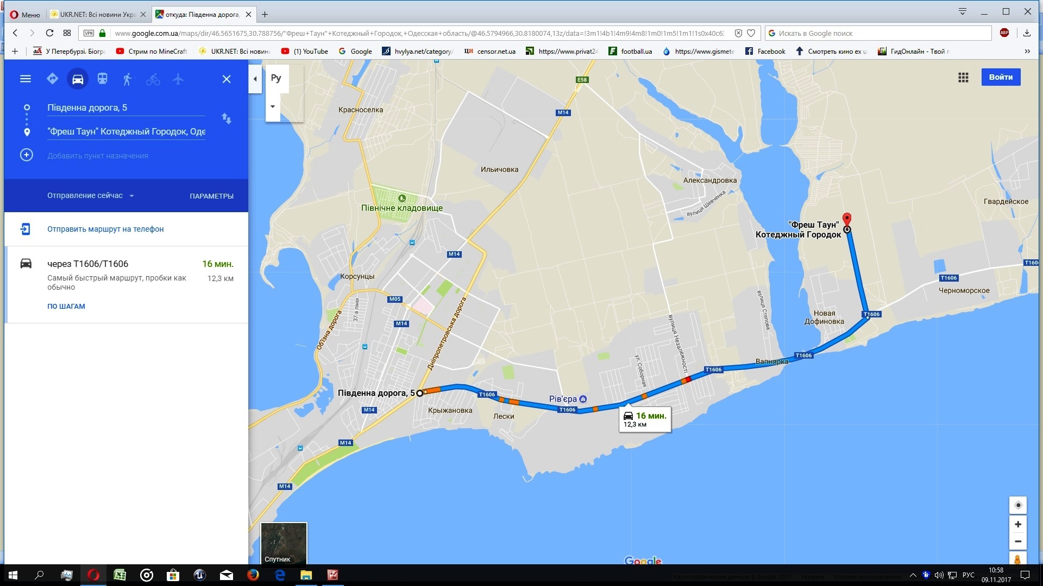Click the Google Maps menu hamburger button

(x=25, y=78)
